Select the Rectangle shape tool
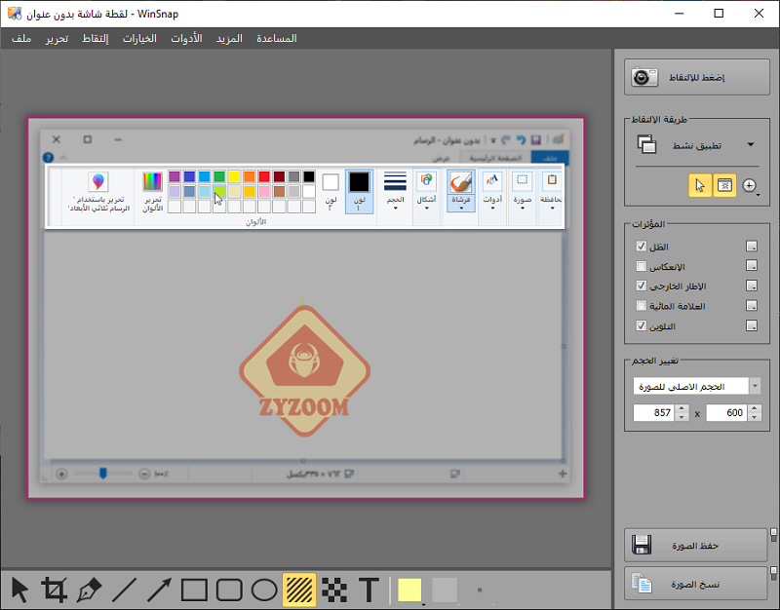 coord(194,591)
